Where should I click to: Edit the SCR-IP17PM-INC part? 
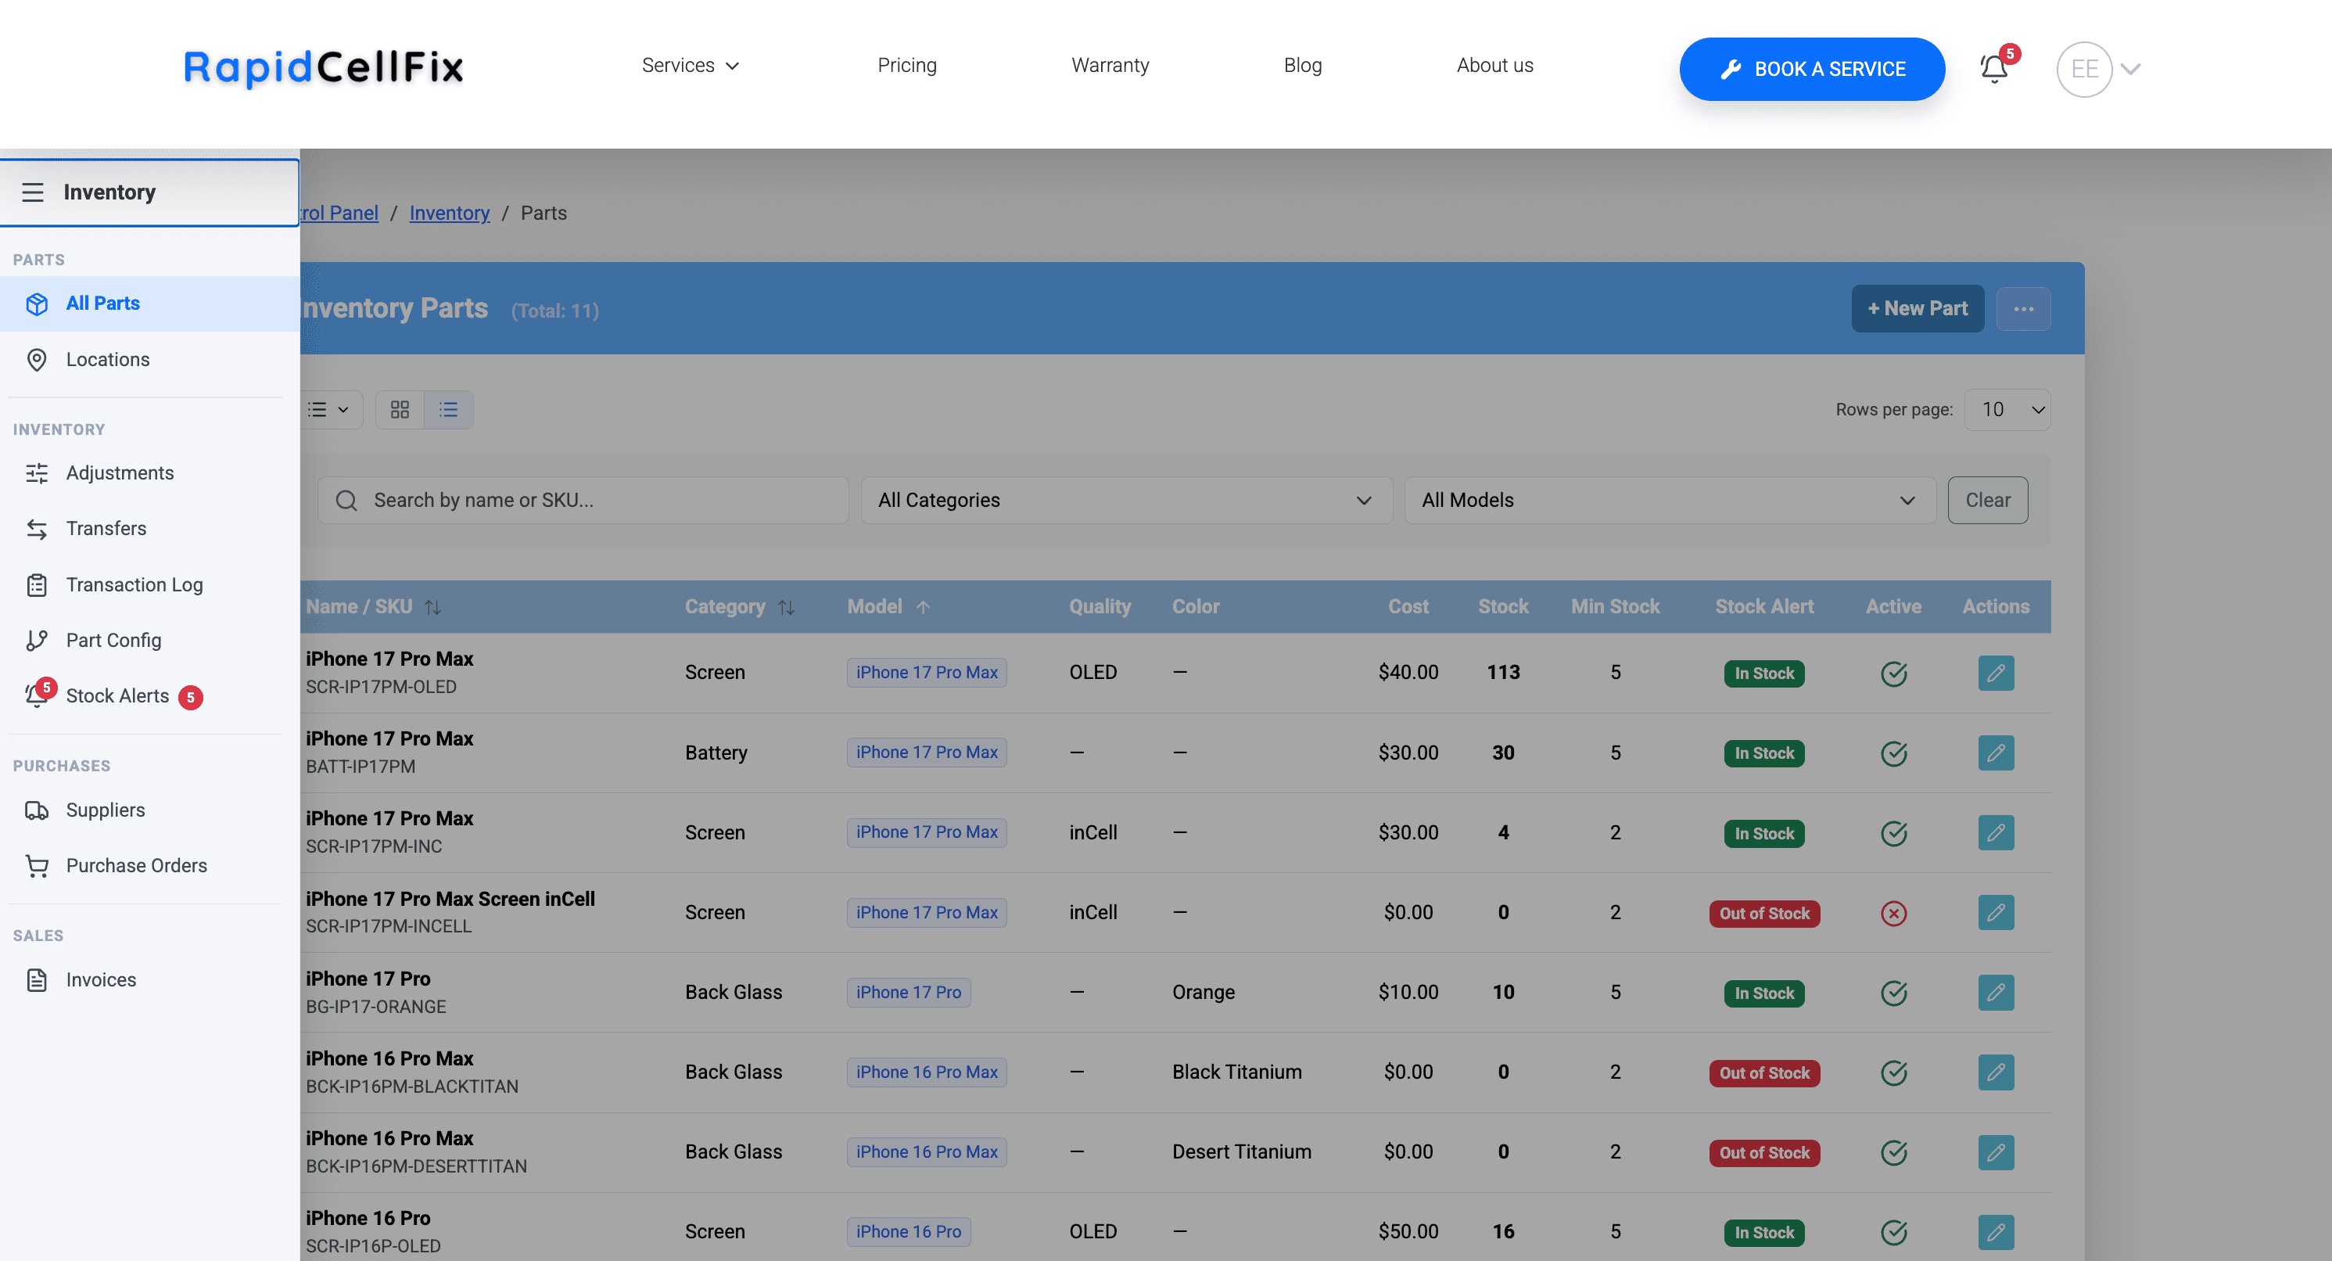[1995, 833]
